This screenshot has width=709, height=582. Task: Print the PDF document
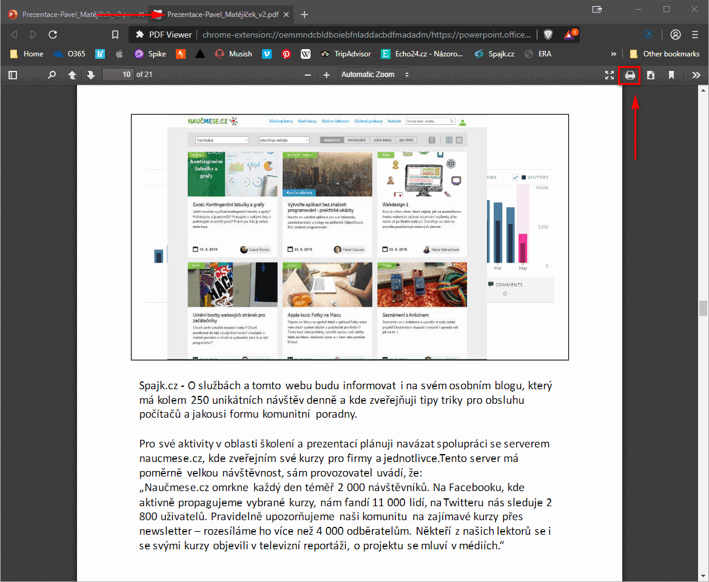tap(630, 75)
